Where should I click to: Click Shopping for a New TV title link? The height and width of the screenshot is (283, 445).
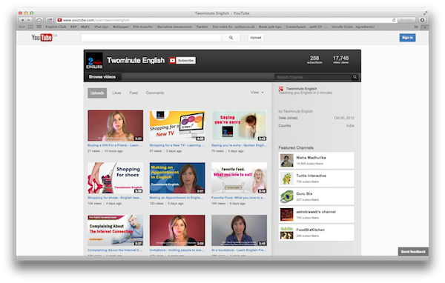click(177, 145)
